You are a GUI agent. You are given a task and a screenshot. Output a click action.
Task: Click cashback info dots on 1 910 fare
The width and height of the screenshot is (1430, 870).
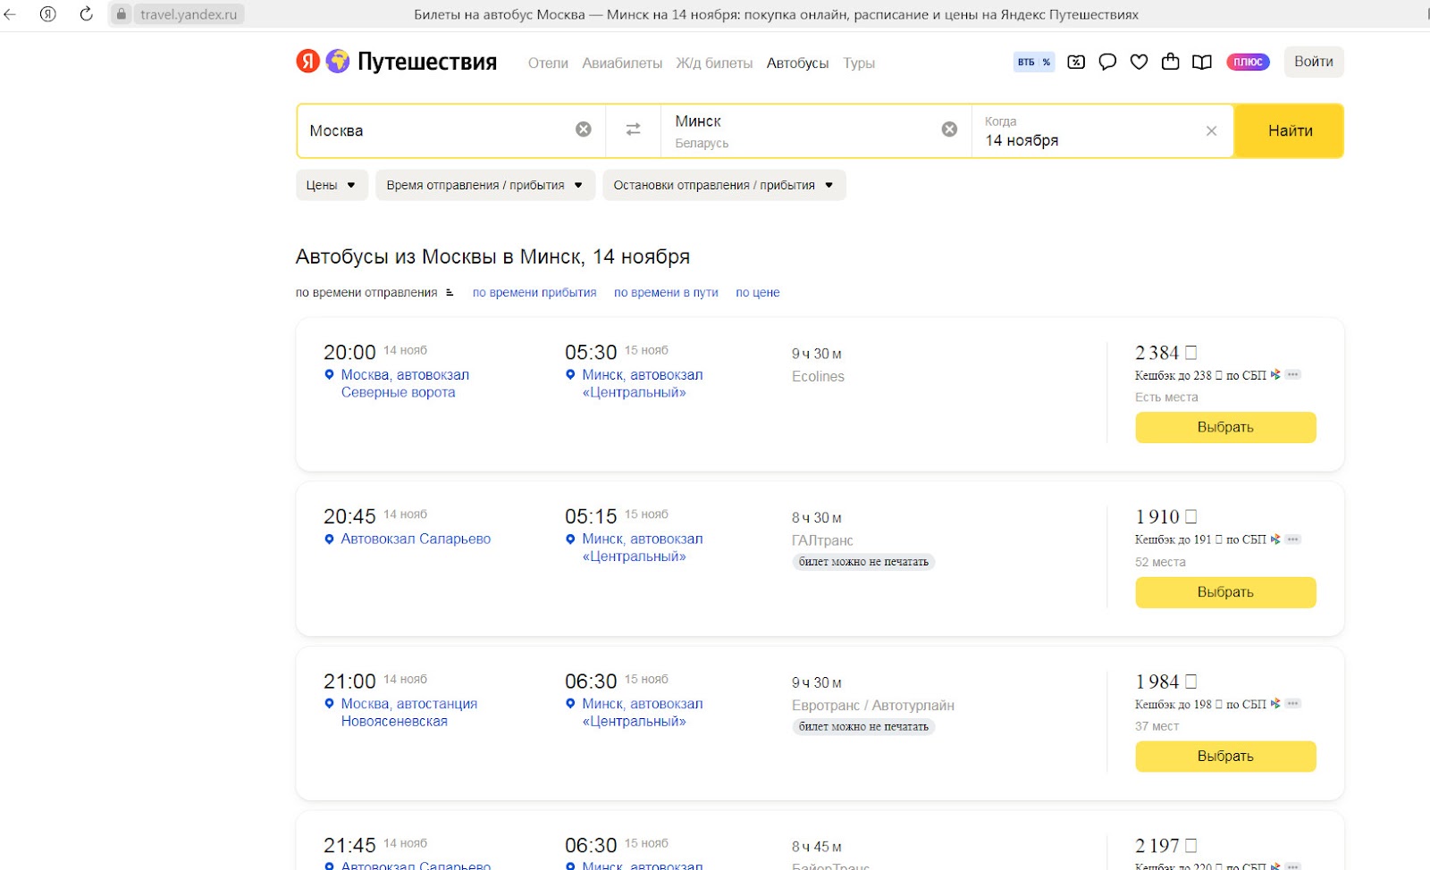tap(1293, 539)
